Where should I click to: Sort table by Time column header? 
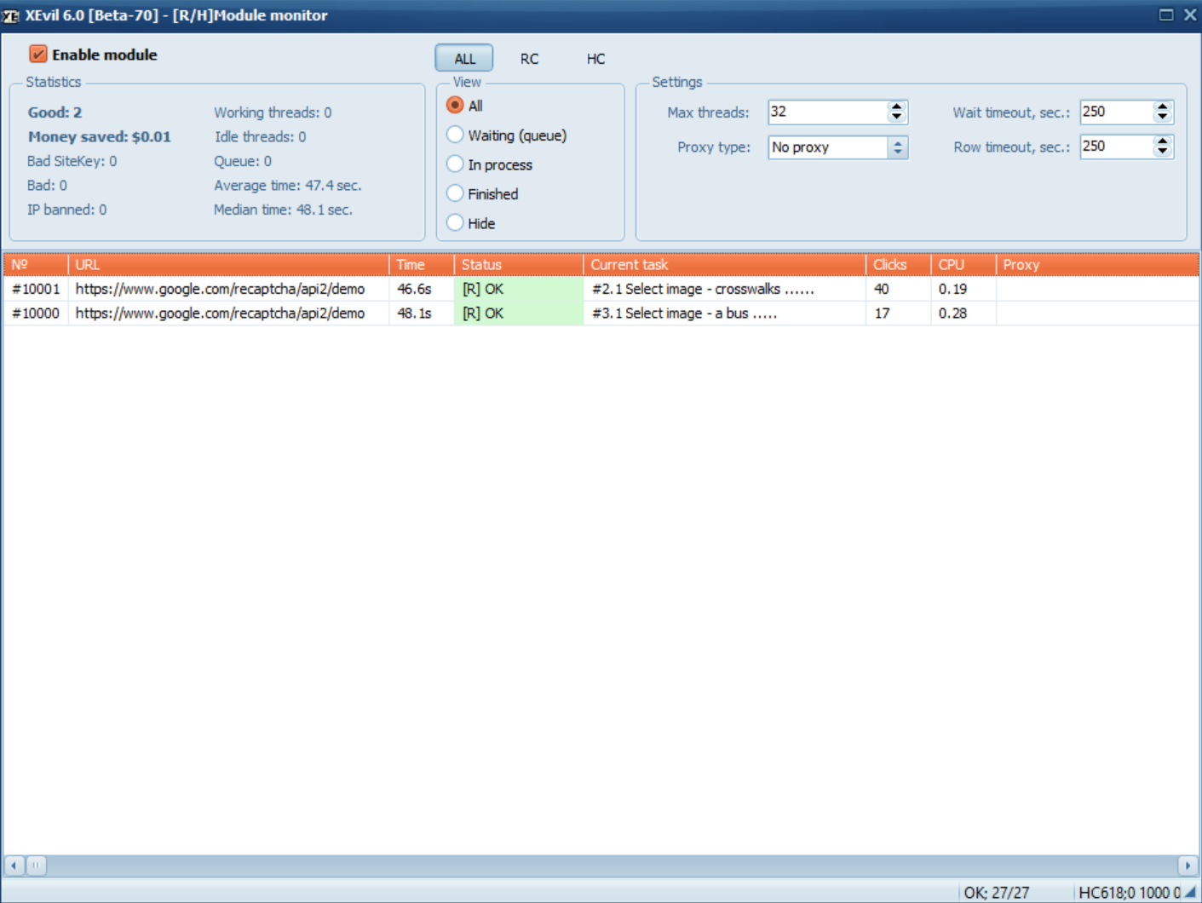[421, 265]
